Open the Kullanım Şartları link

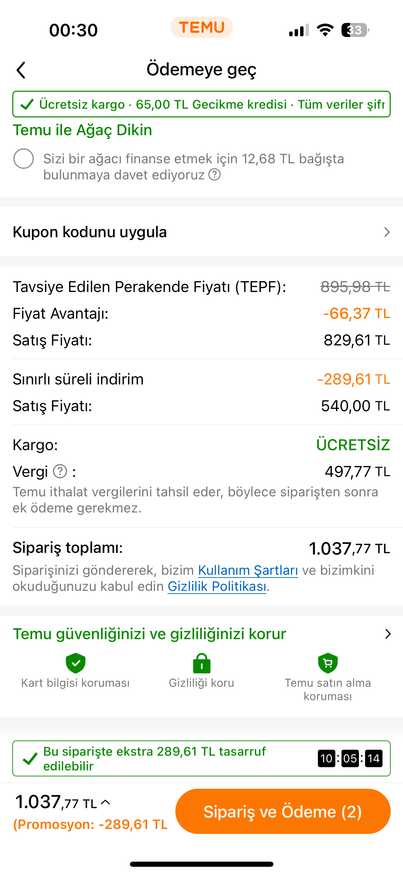(248, 571)
